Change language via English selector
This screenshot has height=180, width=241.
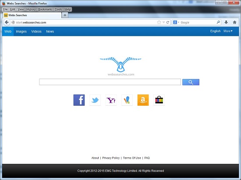coord(215,31)
